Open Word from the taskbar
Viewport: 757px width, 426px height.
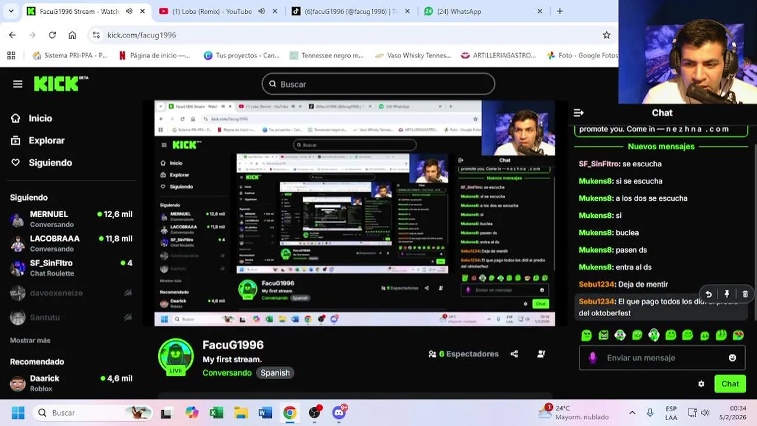(265, 412)
